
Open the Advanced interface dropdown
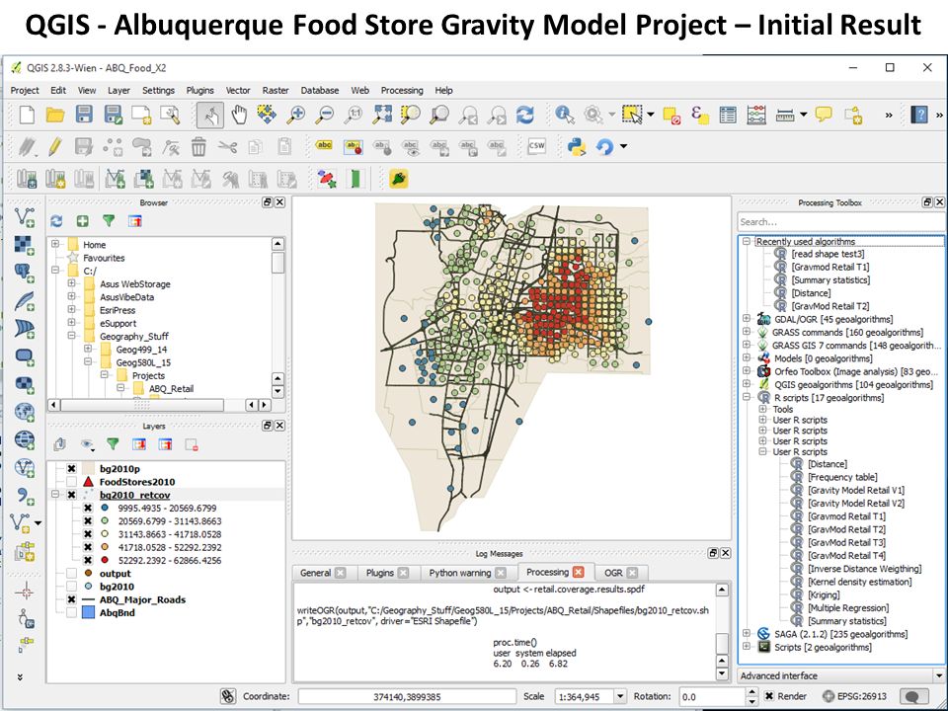938,675
